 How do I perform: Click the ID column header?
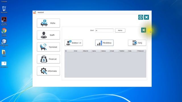coord(69,51)
